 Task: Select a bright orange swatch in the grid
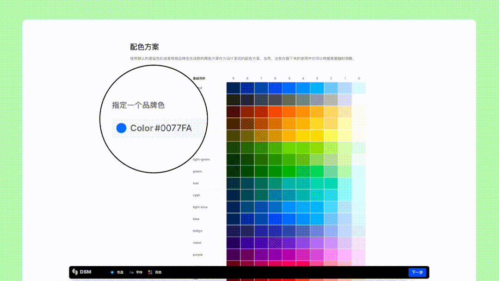pos(289,111)
